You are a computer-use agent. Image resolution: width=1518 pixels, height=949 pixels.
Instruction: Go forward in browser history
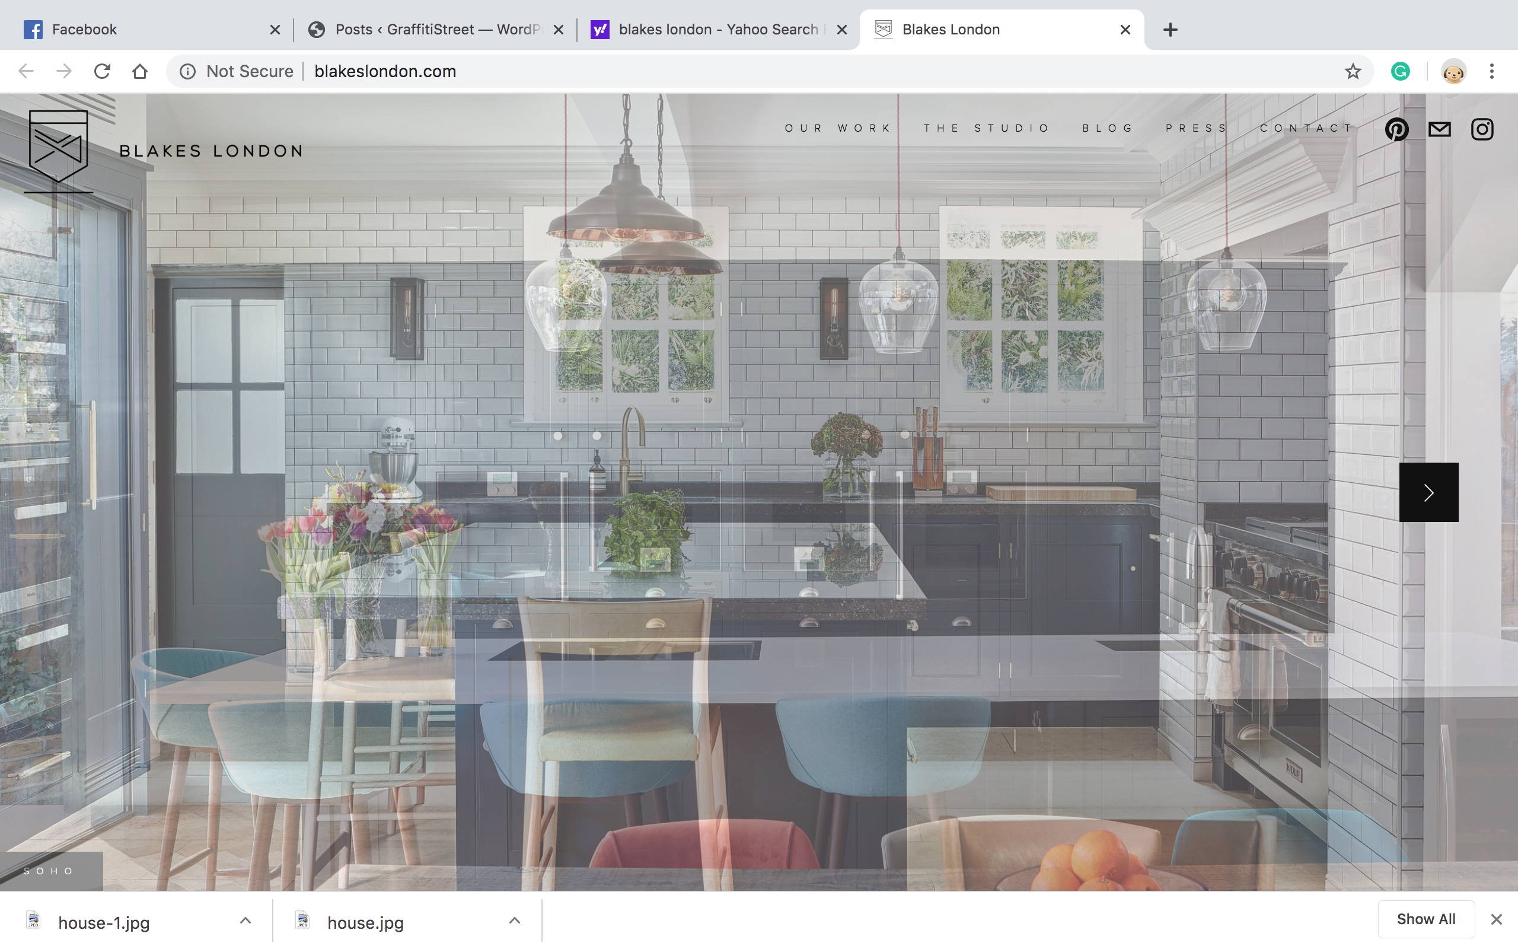tap(64, 71)
